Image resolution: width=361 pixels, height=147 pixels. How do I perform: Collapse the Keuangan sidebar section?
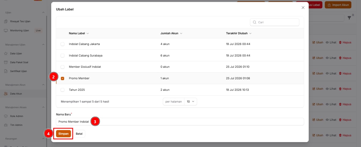(x=43, y=139)
